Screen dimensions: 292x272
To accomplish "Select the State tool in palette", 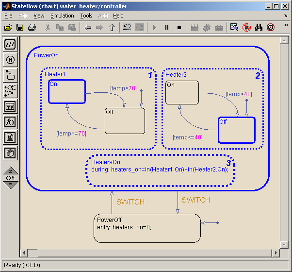I will point(10,44).
